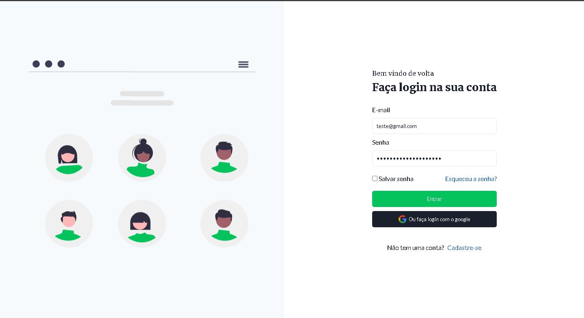
Task: Click the first browser window dot icon
Action: click(x=36, y=64)
